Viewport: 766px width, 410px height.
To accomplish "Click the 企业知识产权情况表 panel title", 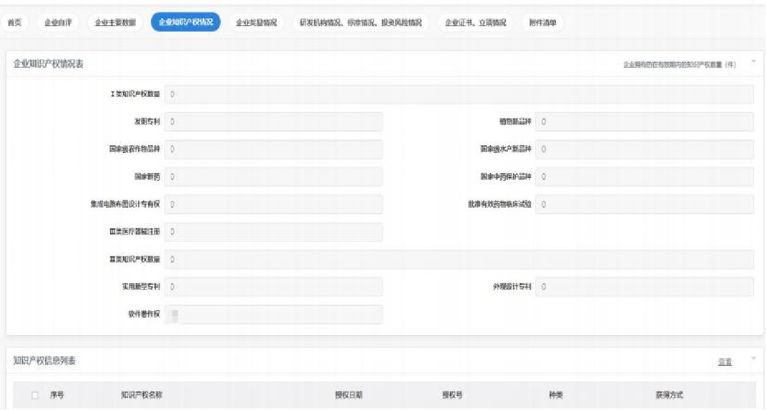I will (48, 64).
